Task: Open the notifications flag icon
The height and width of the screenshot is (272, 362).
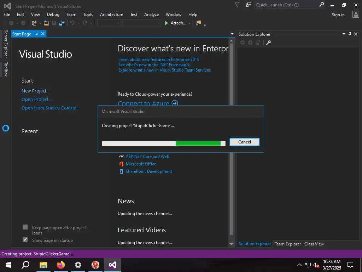Action: pyautogui.click(x=237, y=5)
